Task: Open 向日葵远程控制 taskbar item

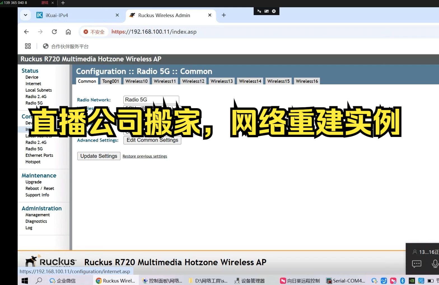Action: 300,281
